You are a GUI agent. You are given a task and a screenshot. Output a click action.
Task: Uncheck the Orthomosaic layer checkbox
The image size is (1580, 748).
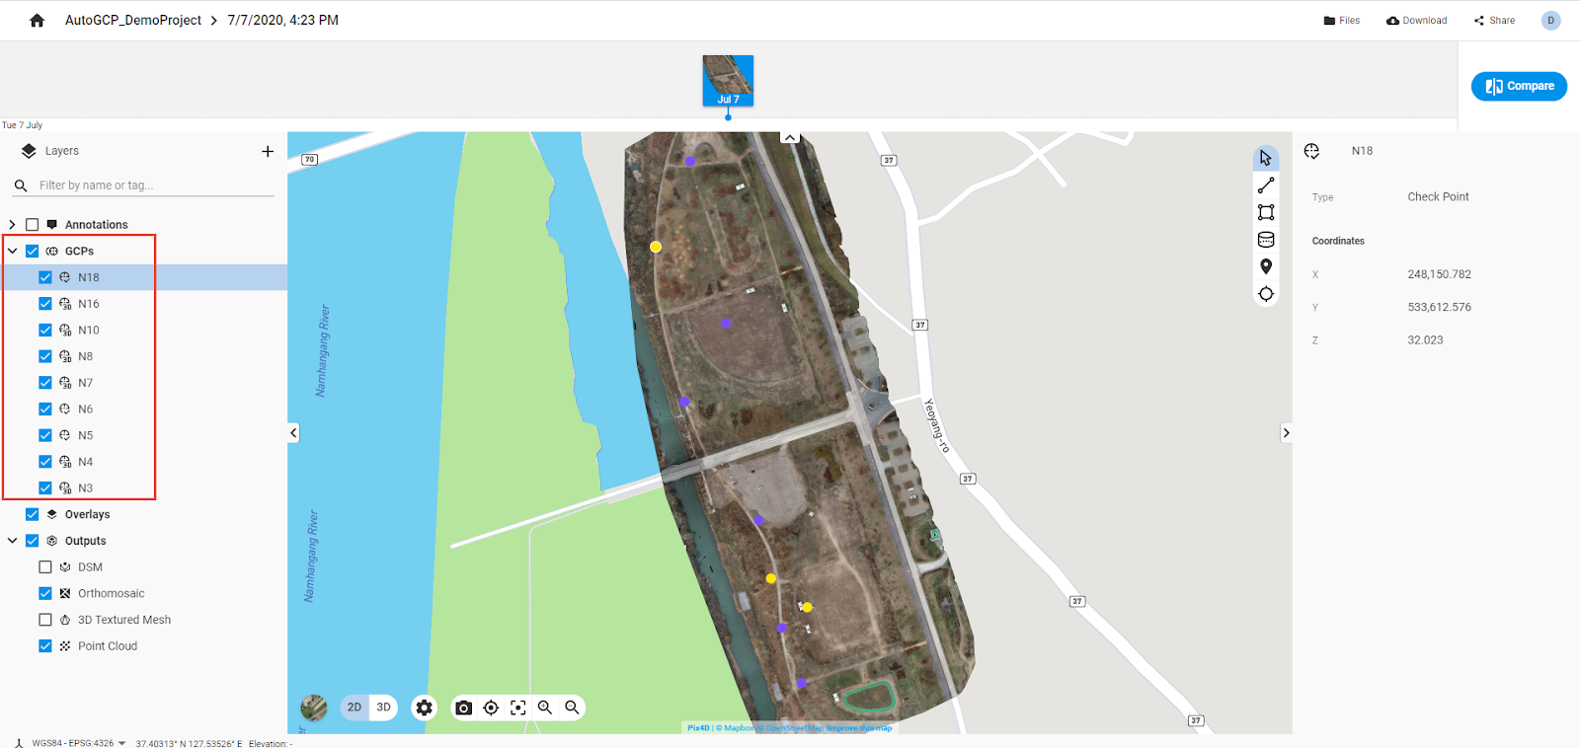click(45, 593)
